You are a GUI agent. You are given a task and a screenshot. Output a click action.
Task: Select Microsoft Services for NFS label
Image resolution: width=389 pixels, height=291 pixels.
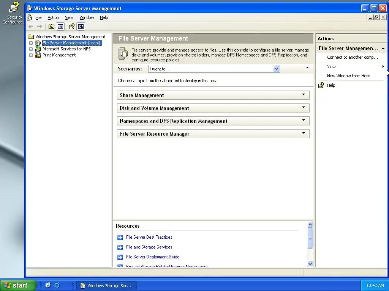coord(66,49)
